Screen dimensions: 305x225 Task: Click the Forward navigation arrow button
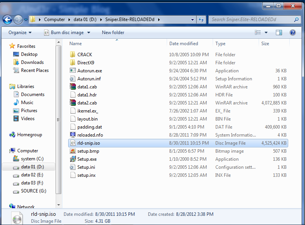(18, 20)
